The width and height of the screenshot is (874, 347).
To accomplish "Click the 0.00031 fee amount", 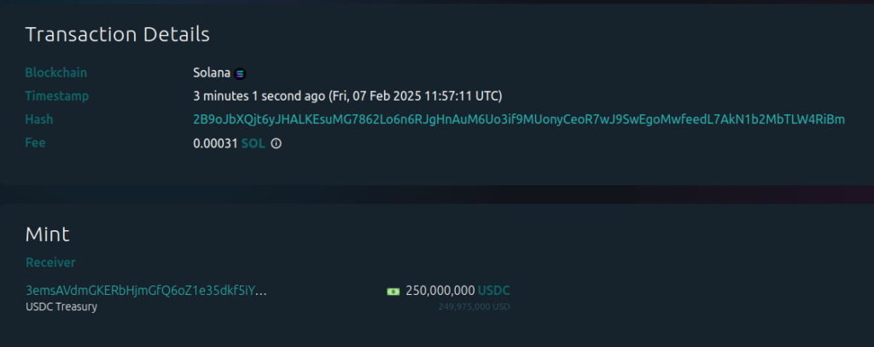I will (x=215, y=143).
